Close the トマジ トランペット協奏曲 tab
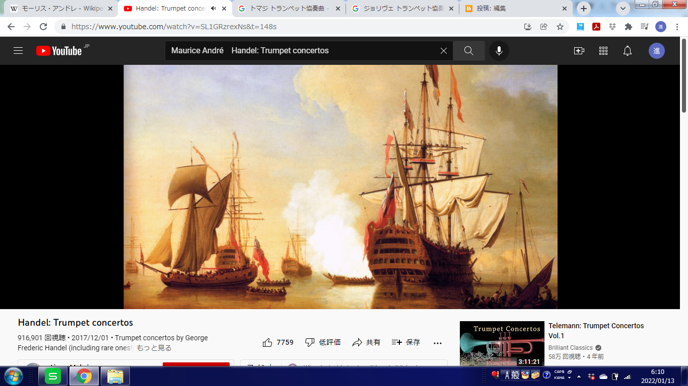The width and height of the screenshot is (688, 386). point(337,9)
